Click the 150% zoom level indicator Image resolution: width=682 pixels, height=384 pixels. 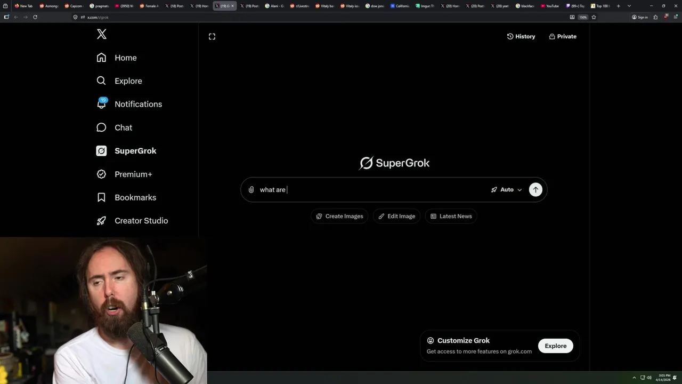pyautogui.click(x=583, y=17)
